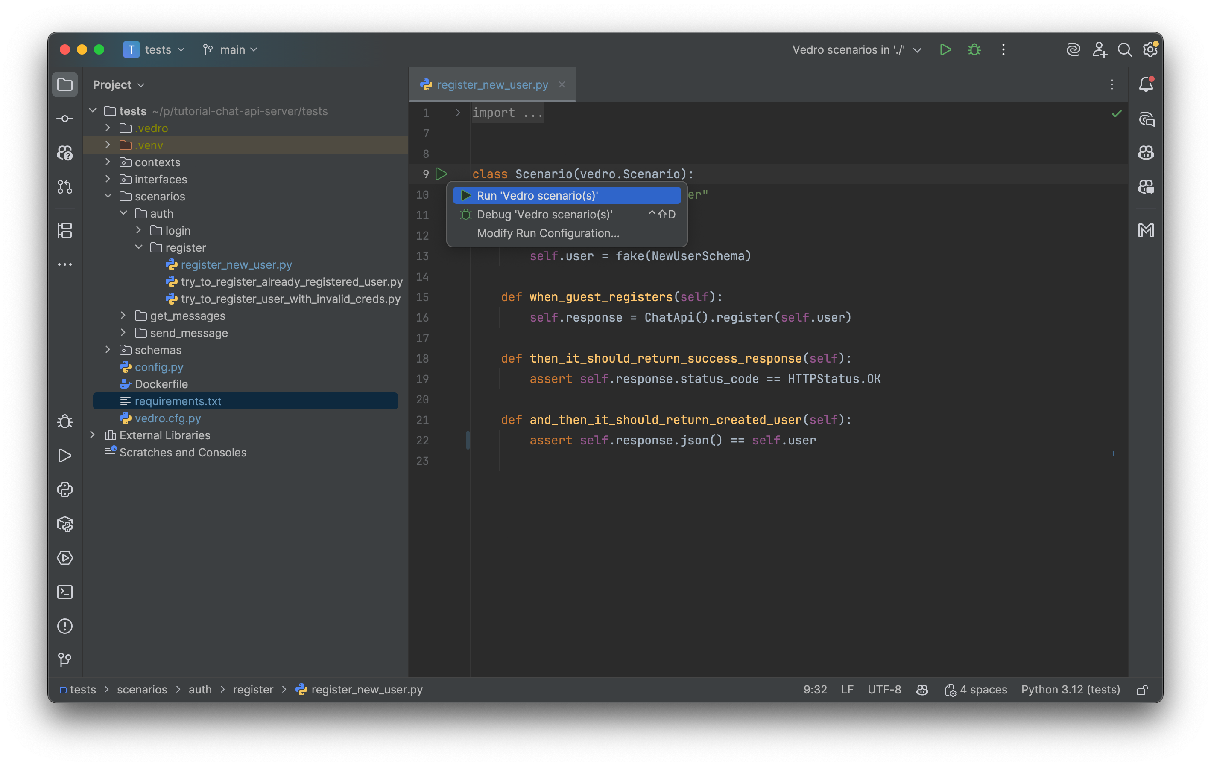Image resolution: width=1211 pixels, height=766 pixels.
Task: Open vedro.cfg.py in project tree
Action: pos(167,418)
